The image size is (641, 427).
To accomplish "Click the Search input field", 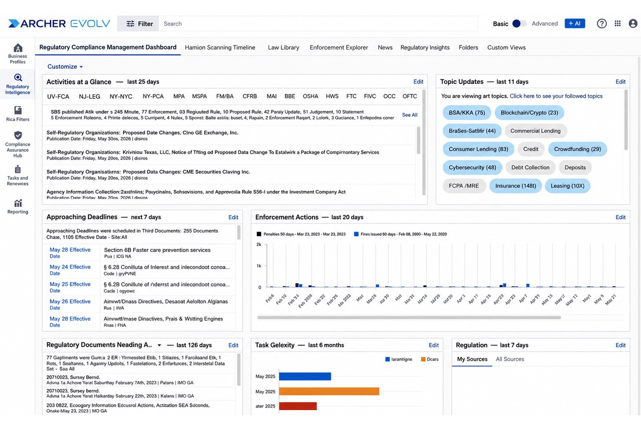I will click(318, 24).
